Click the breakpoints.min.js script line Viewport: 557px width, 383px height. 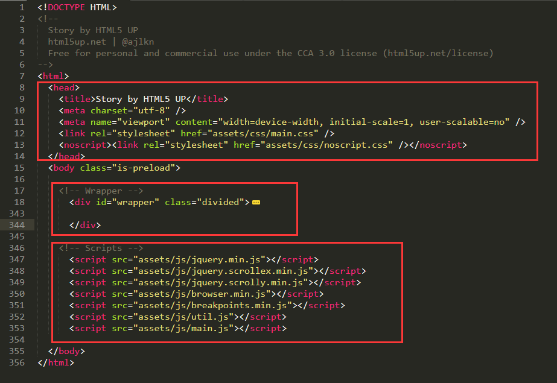(x=207, y=305)
